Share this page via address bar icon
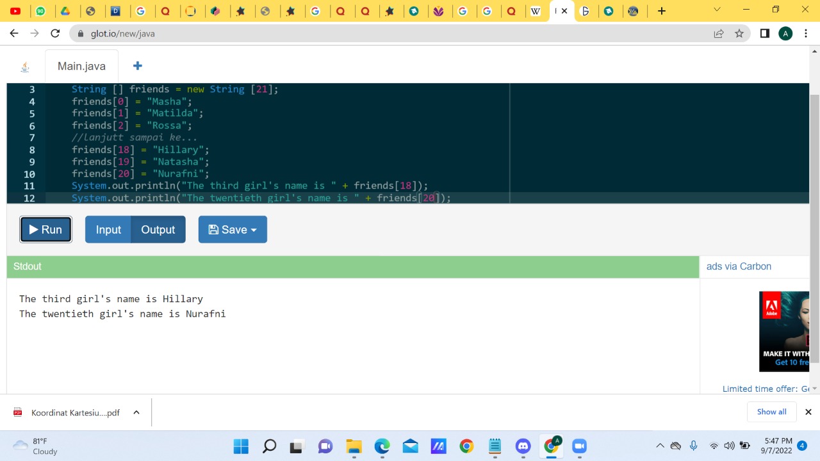The image size is (820, 461). 719,33
